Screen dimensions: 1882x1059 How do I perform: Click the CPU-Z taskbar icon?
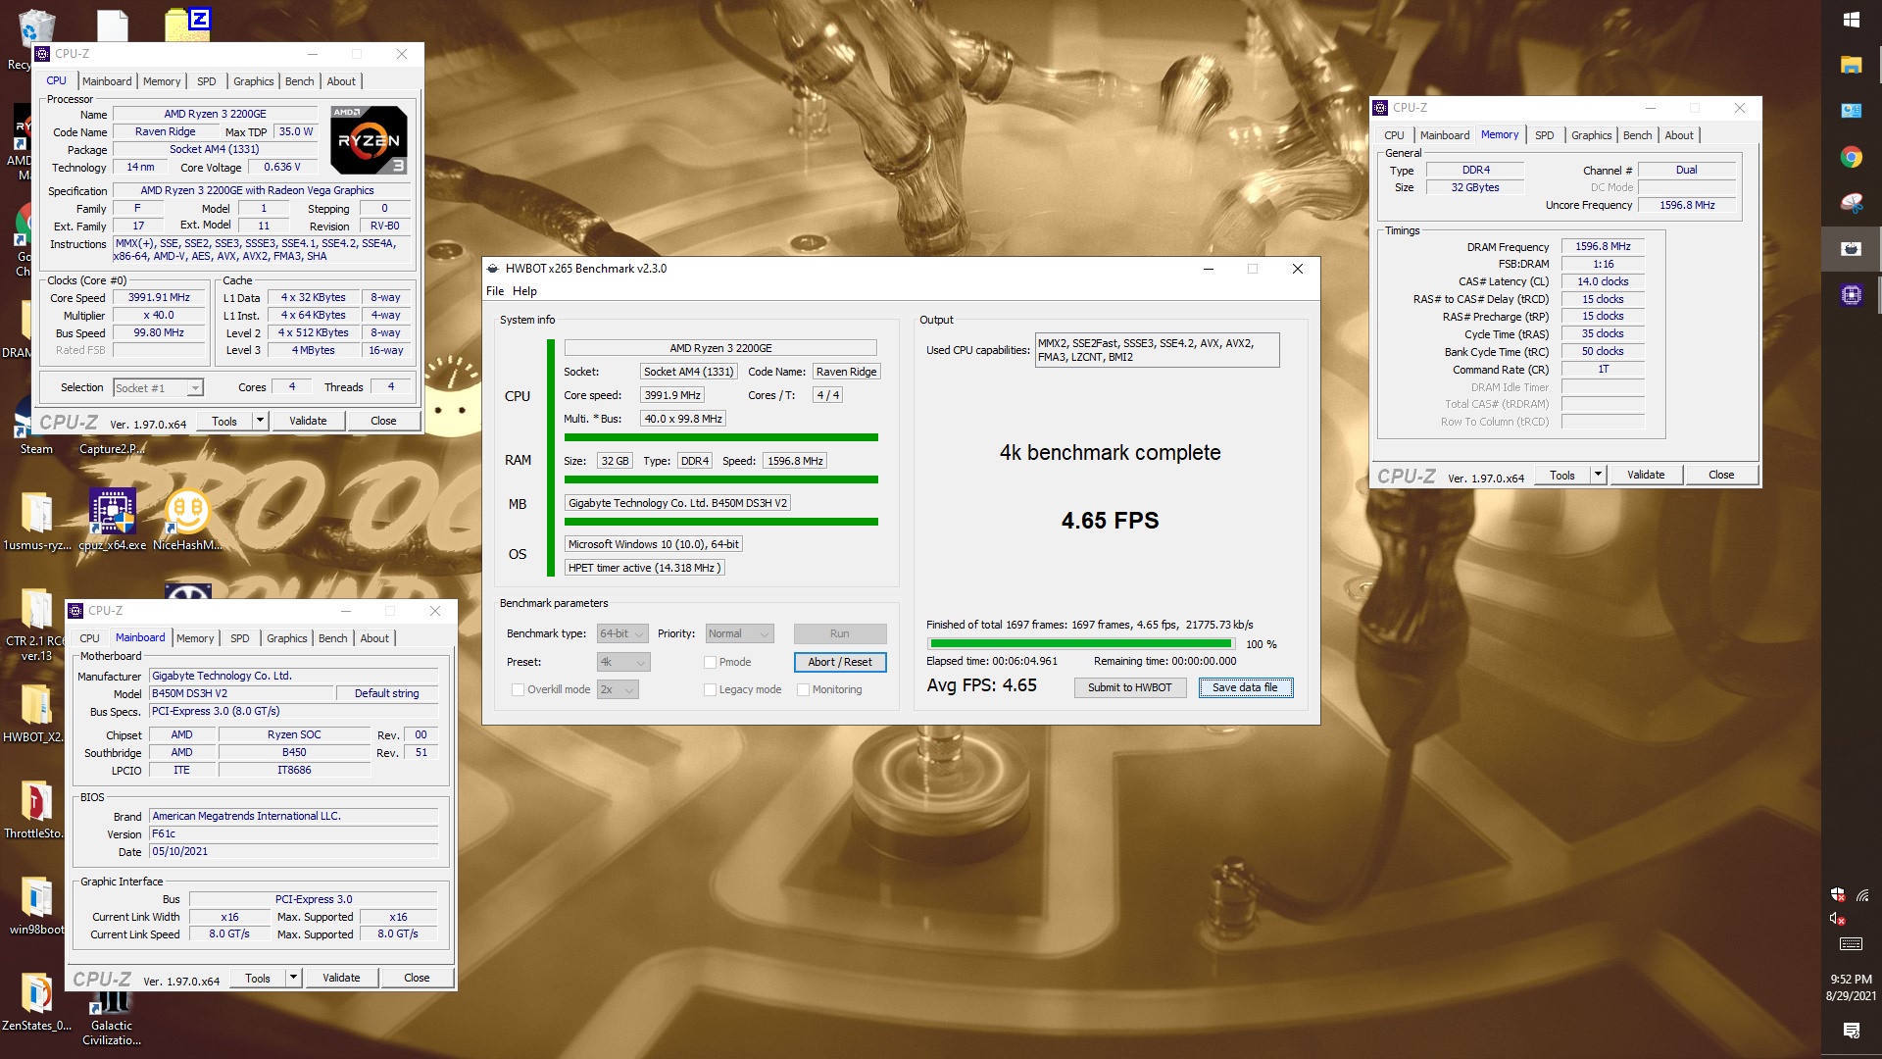(x=1851, y=294)
